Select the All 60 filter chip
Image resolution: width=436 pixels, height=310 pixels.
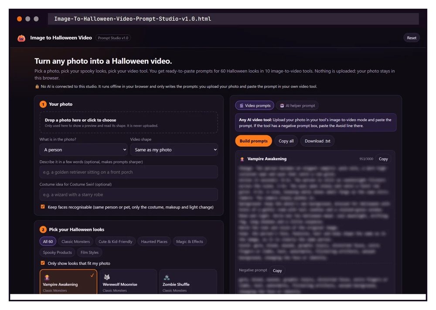coord(48,242)
